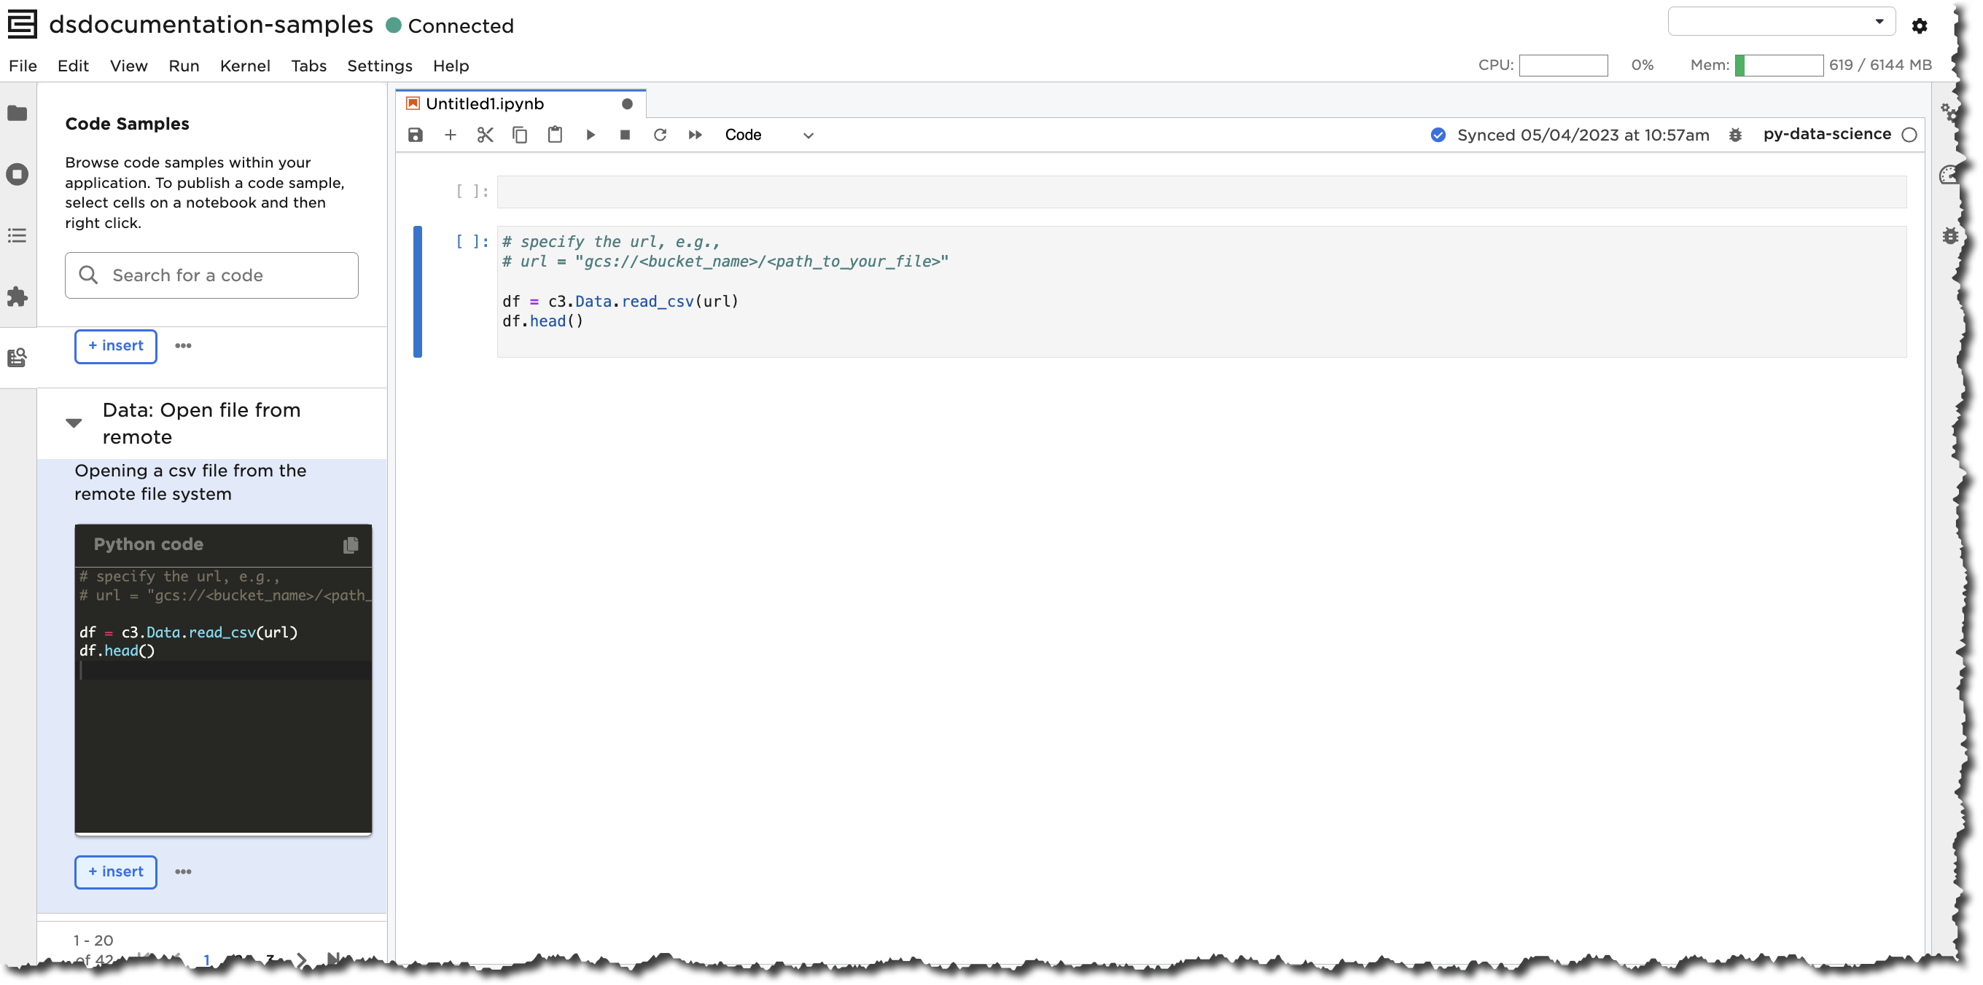
Task: Cut the selected cell with the scissors icon
Action: pyautogui.click(x=485, y=136)
